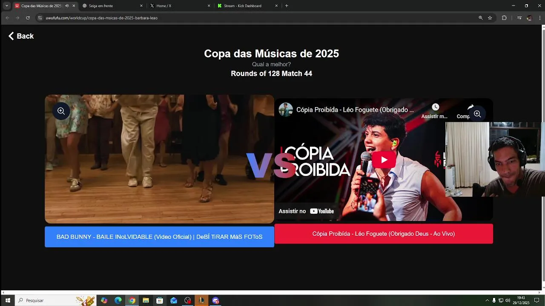Open the page zoom magnifier in address bar
Image resolution: width=545 pixels, height=306 pixels.
481,18
